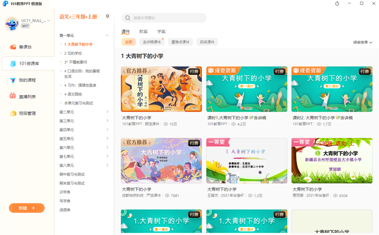Open the 综合排序 sort dropdown
The width and height of the screenshot is (379, 235).
tap(362, 42)
